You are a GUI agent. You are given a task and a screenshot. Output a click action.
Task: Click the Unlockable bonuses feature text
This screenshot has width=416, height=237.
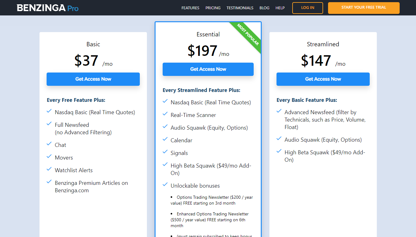pyautogui.click(x=195, y=185)
